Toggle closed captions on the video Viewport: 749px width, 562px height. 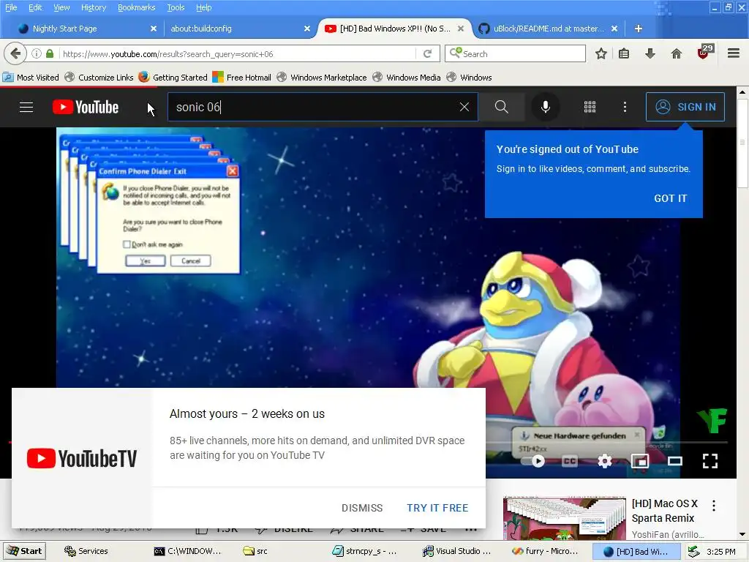pos(569,461)
